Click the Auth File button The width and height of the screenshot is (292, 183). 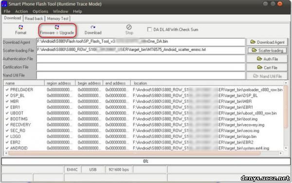[267, 59]
